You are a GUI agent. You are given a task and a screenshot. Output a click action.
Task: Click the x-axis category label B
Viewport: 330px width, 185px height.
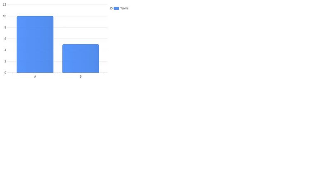pos(80,76)
